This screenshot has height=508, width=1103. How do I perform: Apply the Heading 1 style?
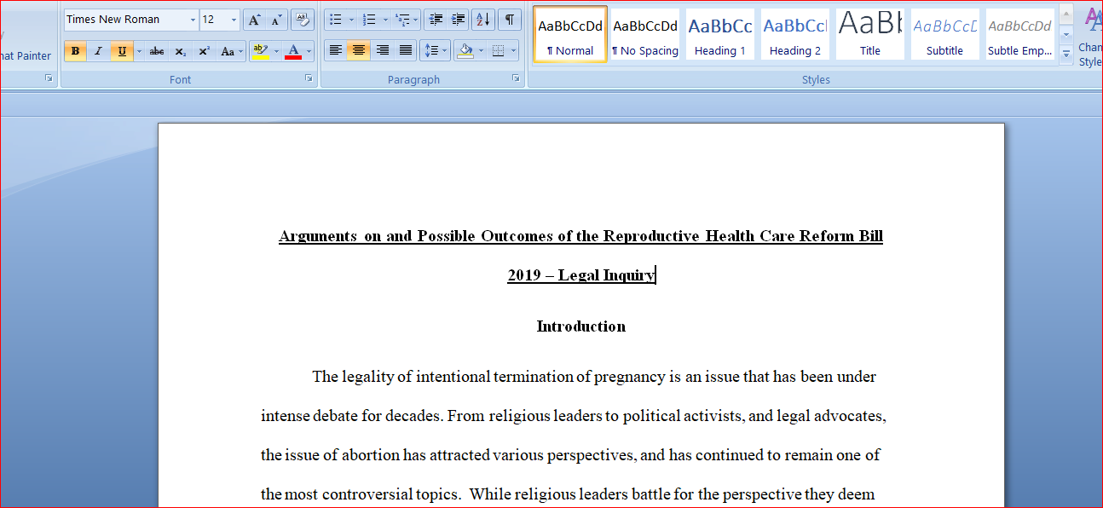(720, 35)
